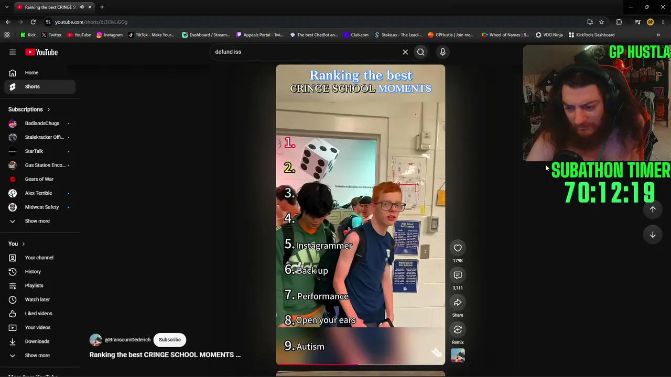Go back in the browser
This screenshot has height=377, width=671.
[8, 22]
